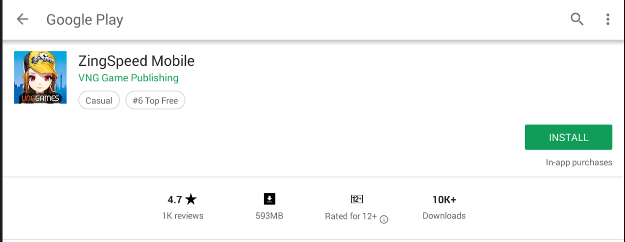Open the rating info circle icon

(384, 219)
